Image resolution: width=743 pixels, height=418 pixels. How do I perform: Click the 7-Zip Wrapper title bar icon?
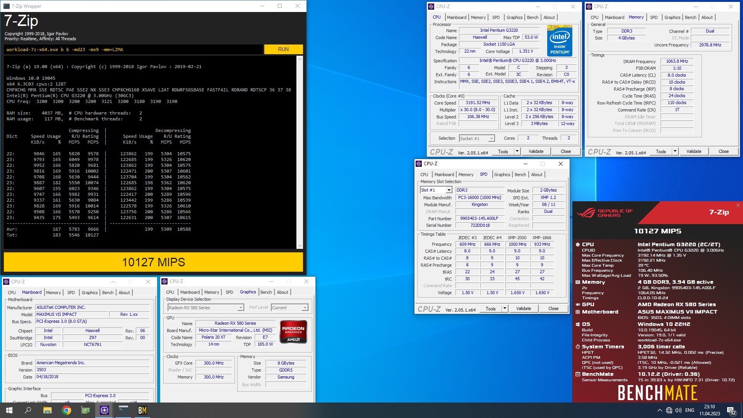click(7, 6)
